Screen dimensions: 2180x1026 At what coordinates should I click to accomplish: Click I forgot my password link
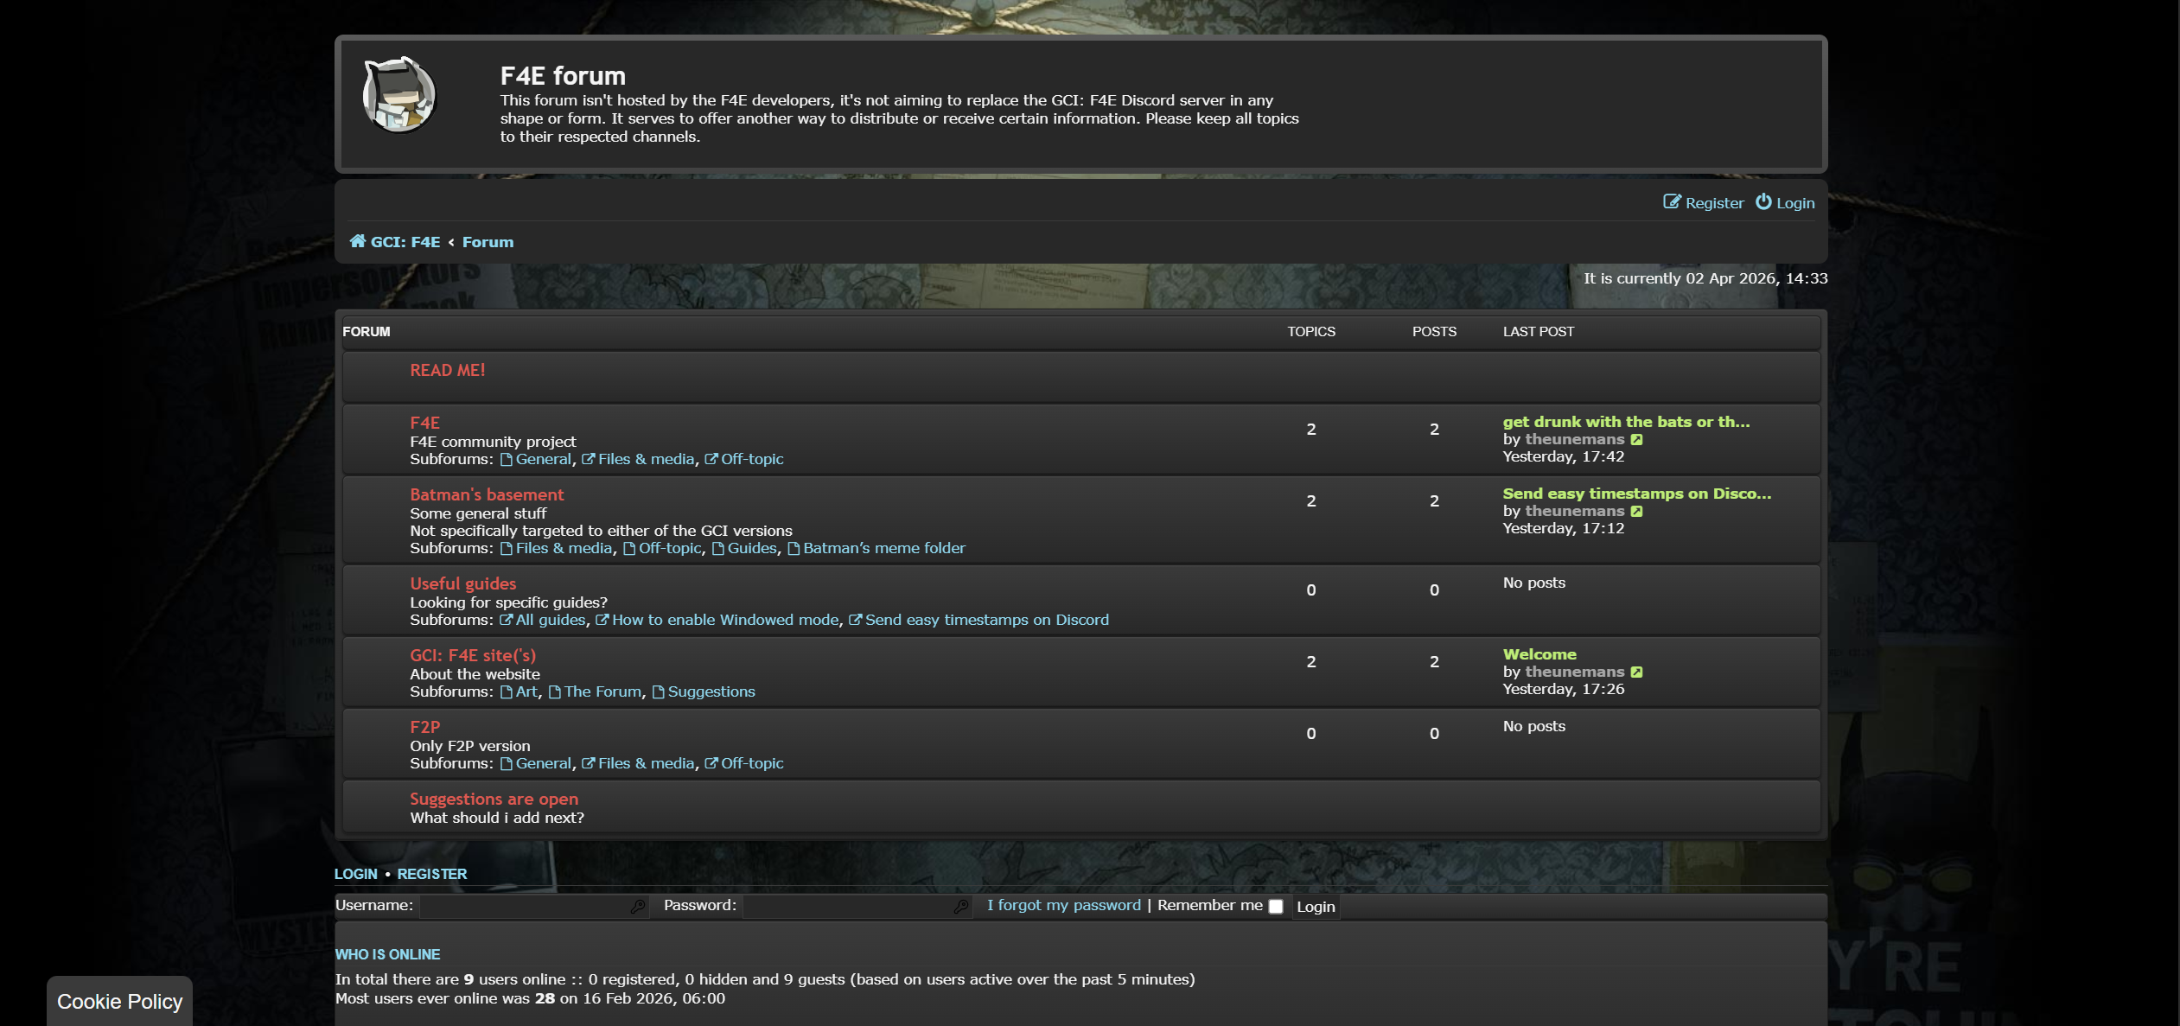coord(1063,905)
